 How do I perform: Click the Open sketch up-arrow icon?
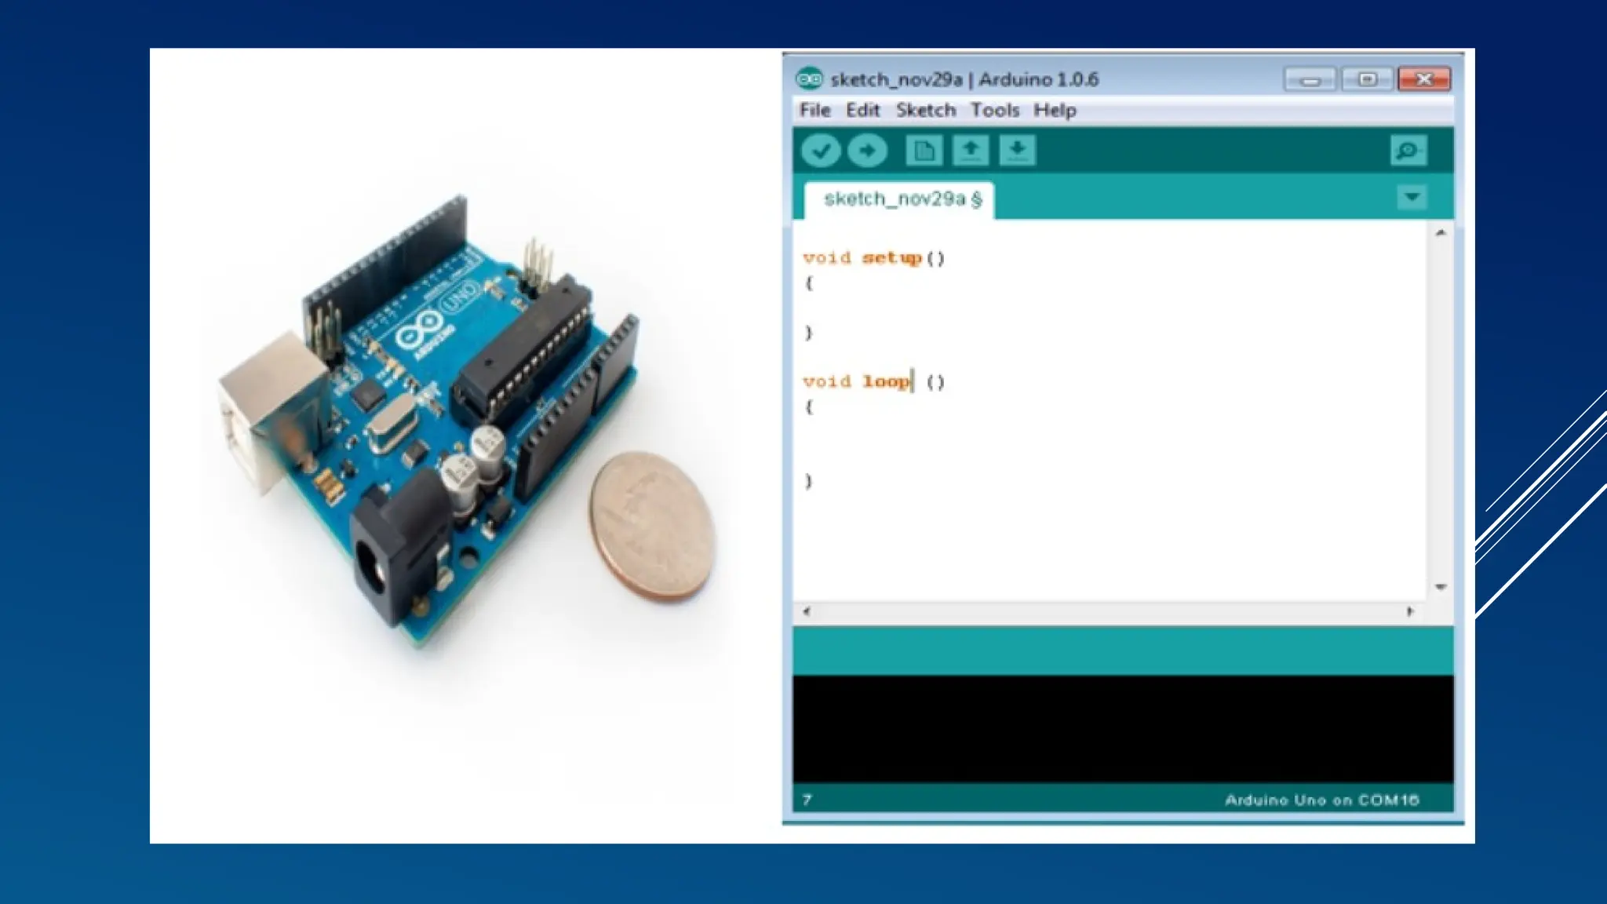click(x=971, y=150)
